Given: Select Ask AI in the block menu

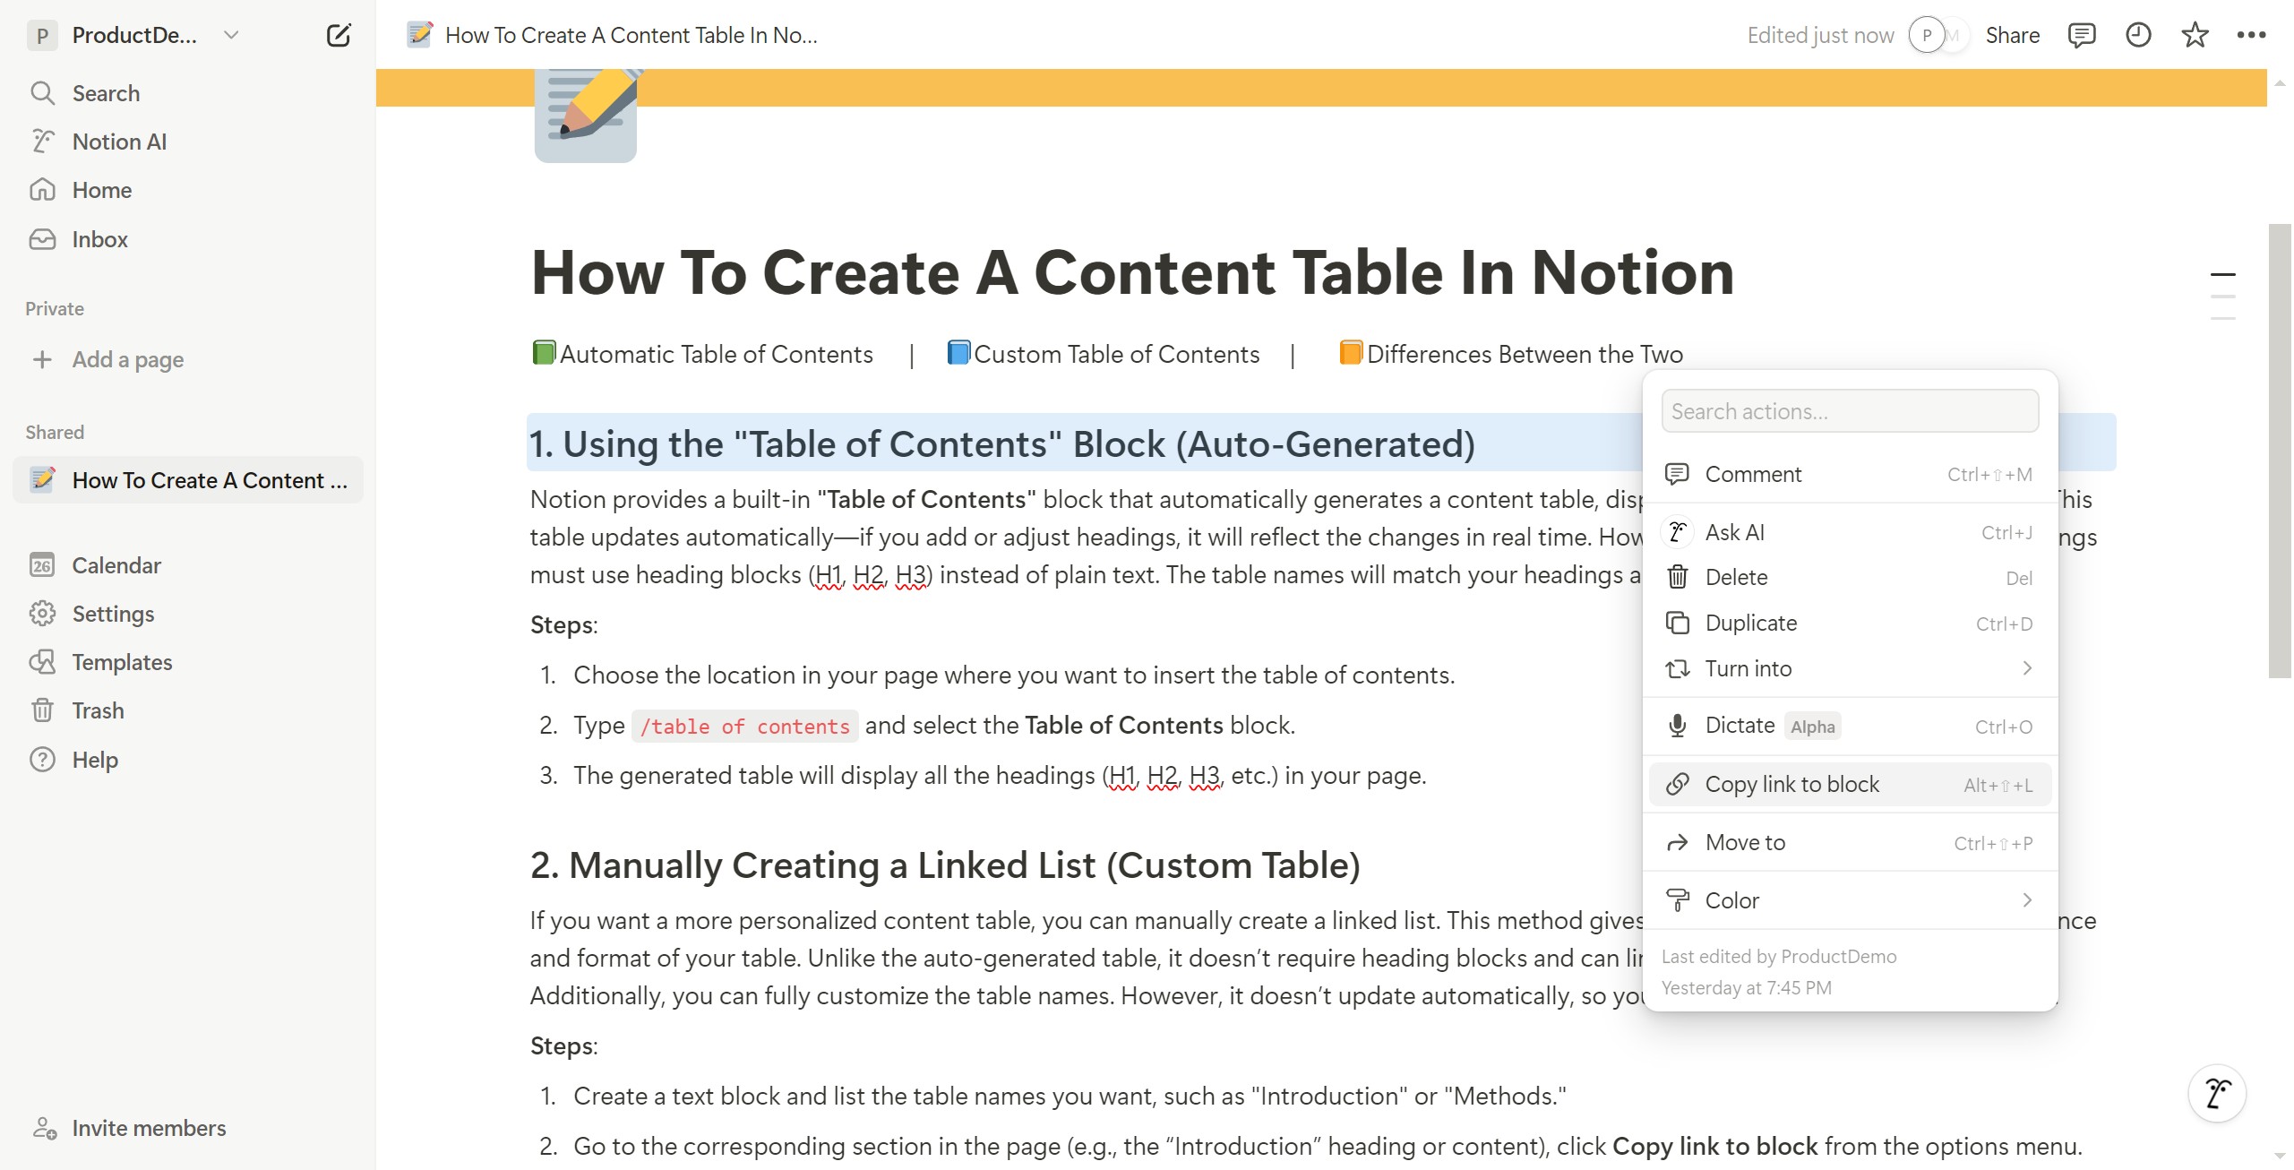Looking at the screenshot, I should (x=1850, y=532).
